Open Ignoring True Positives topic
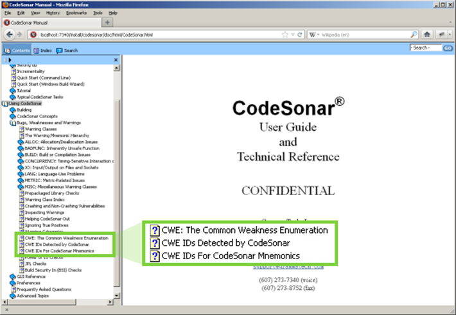The width and height of the screenshot is (456, 315). (46, 225)
